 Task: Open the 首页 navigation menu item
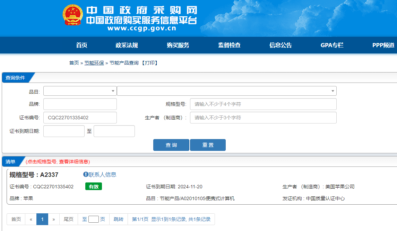point(81,45)
